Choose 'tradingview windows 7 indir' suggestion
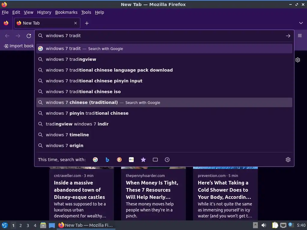Viewport: 307px width, 230px height. tap(164, 124)
